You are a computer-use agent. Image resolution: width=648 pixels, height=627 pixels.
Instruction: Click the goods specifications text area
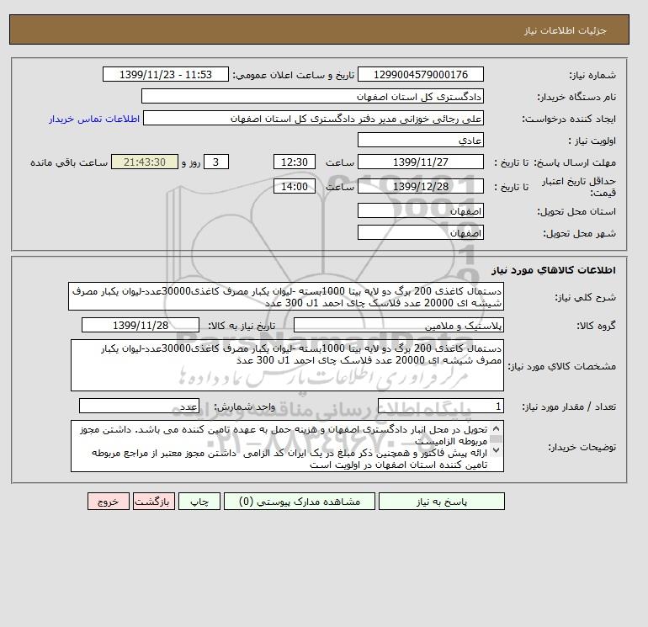click(287, 365)
